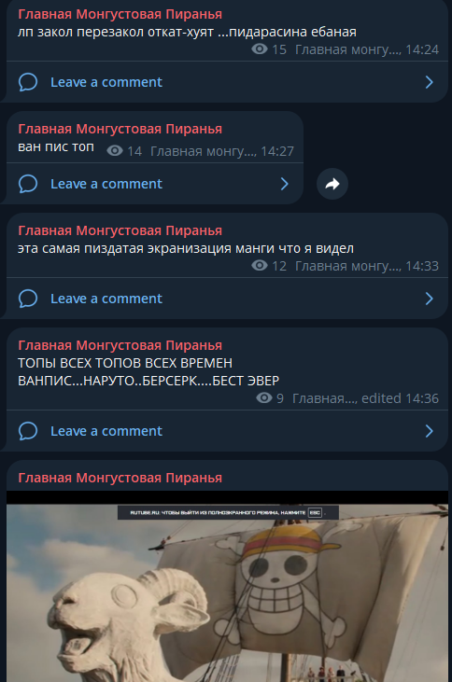Click comment bubble icon under the 14:27 post
This screenshot has height=682, width=452.
click(x=28, y=184)
